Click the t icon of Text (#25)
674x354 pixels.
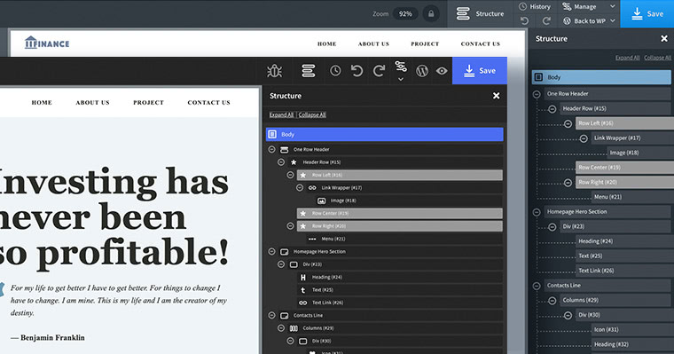tap(303, 290)
